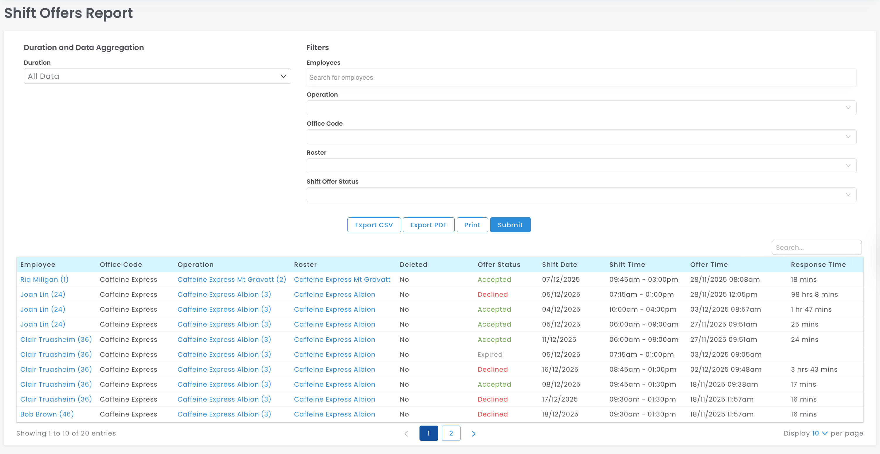Focus the Search for employees field
This screenshot has width=880, height=454.
pos(581,78)
